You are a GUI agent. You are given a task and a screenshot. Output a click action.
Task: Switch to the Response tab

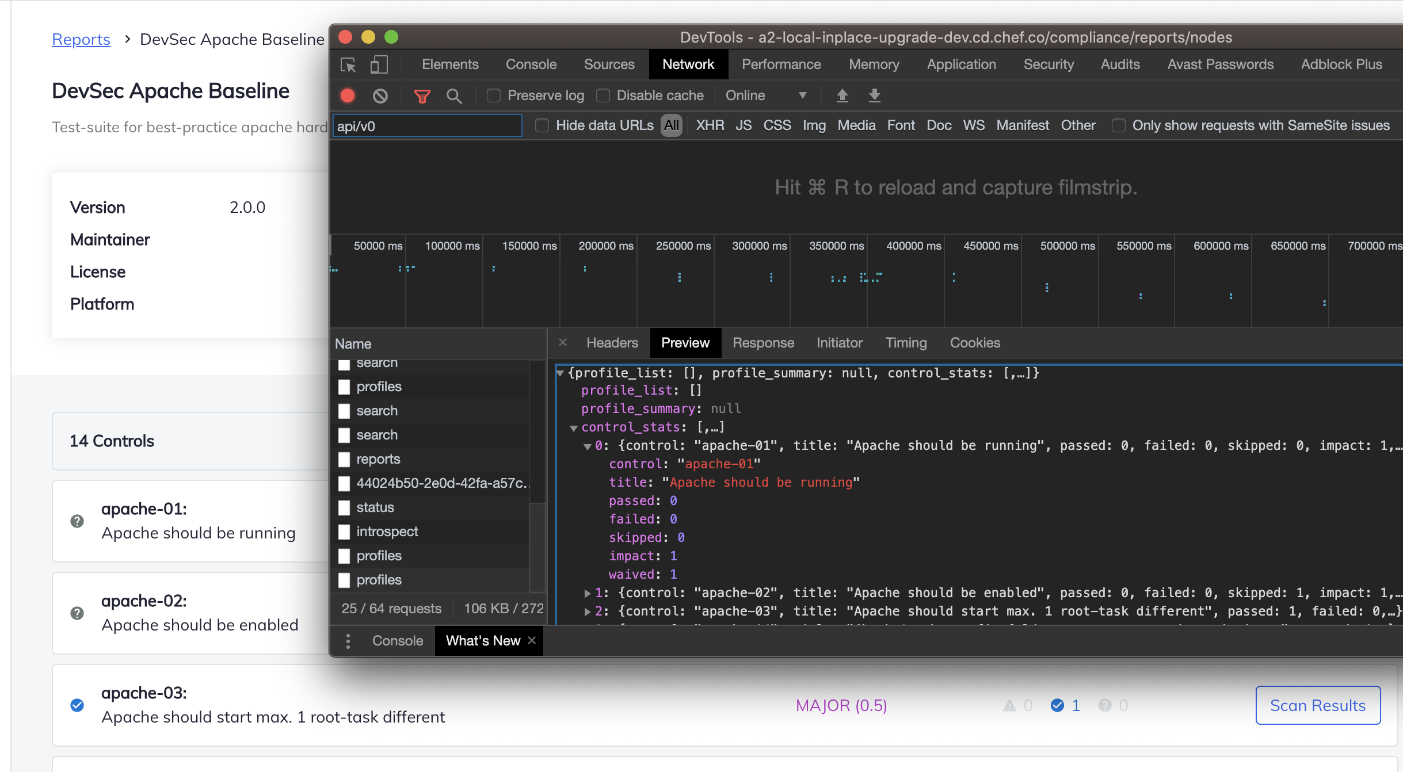pos(763,343)
